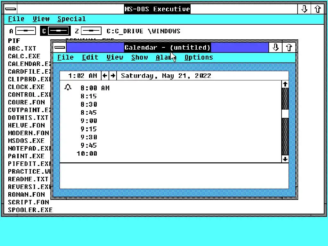Click the 8:45 appointment slot
328x246 pixels.
click(x=170, y=112)
